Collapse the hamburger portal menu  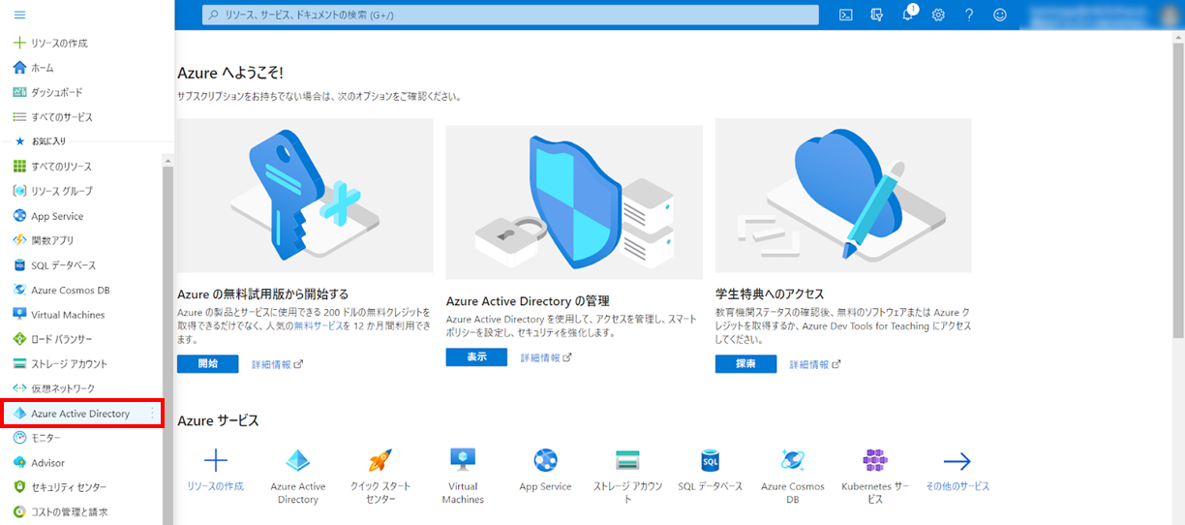(19, 15)
